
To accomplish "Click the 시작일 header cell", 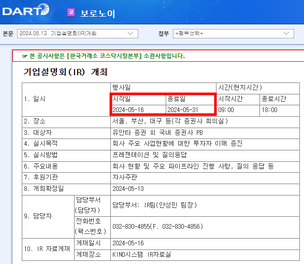I will [x=138, y=99].
